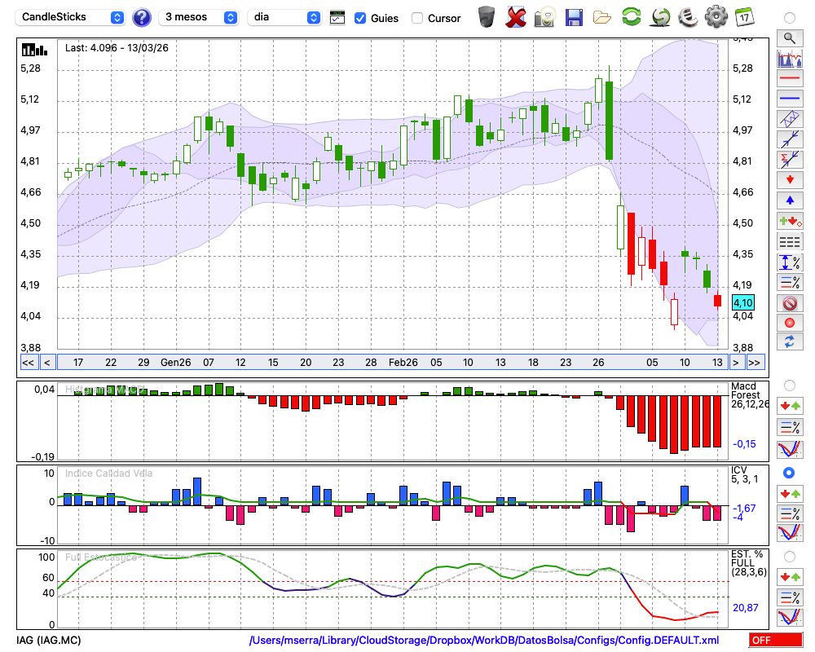815x652 pixels.
Task: Select the trend line tool
Action: point(790,139)
